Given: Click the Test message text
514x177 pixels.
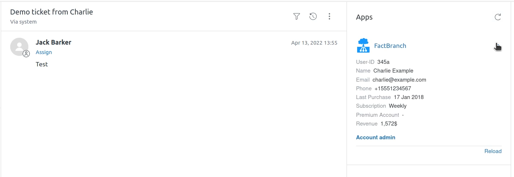Looking at the screenshot, I should (x=42, y=65).
